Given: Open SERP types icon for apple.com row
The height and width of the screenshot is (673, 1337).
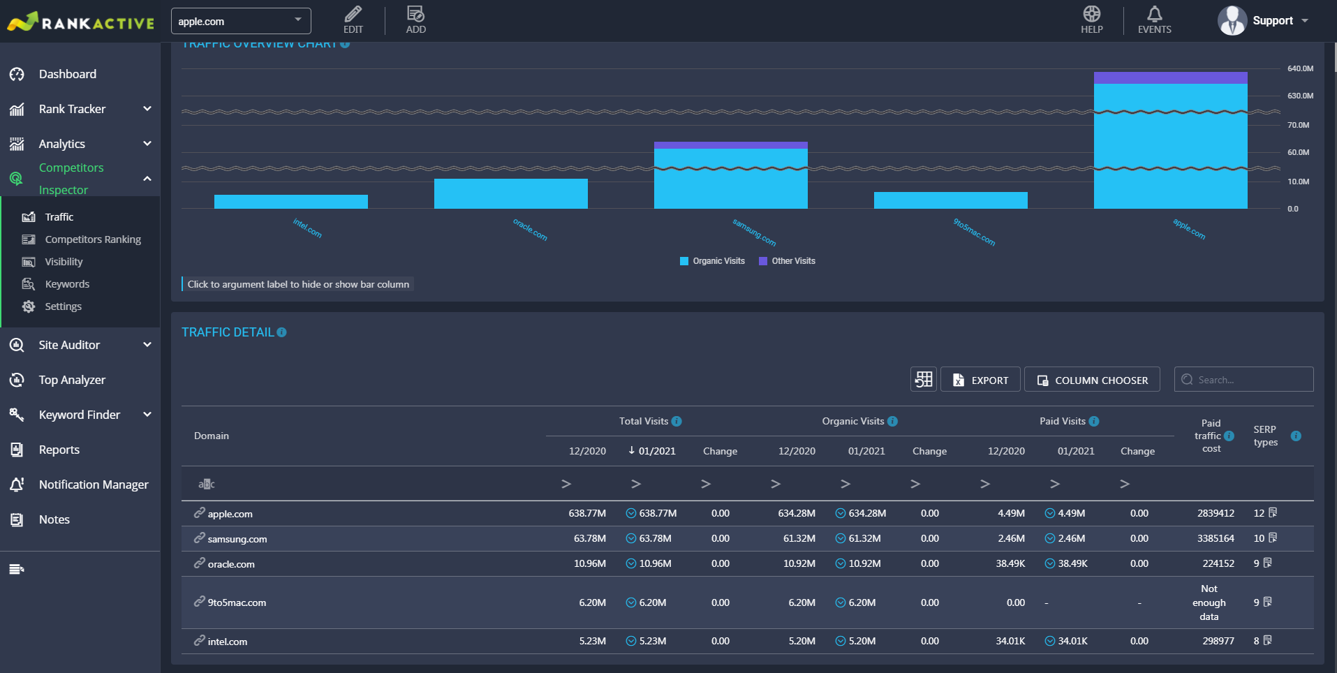Looking at the screenshot, I should 1273,513.
